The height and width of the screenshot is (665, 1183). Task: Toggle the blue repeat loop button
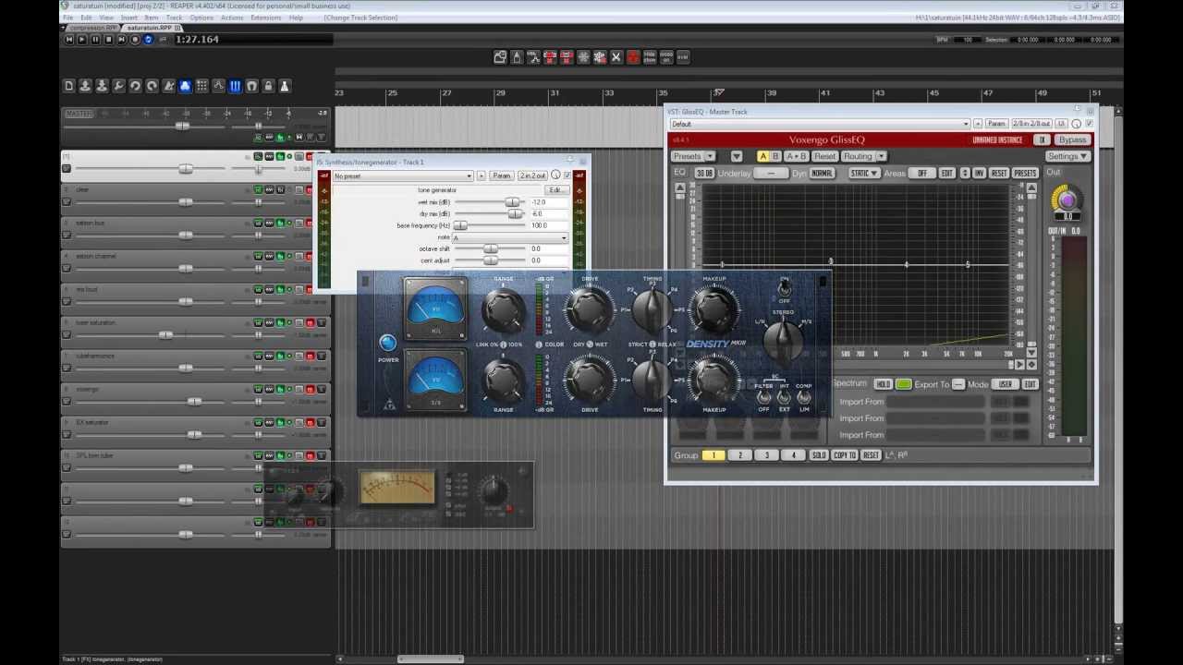(x=149, y=40)
